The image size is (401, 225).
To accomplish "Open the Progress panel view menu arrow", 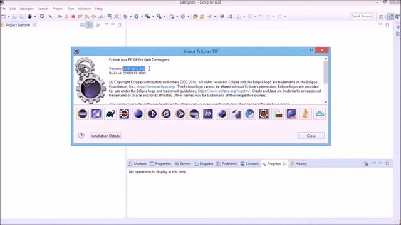I will (x=375, y=163).
